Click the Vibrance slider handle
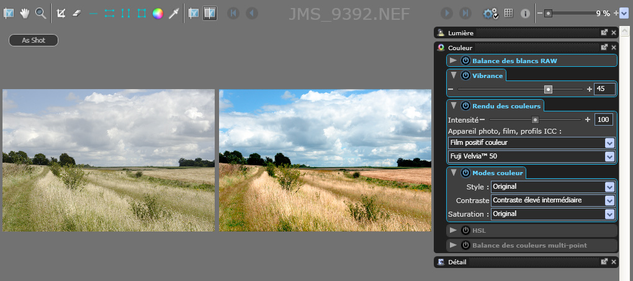The image size is (633, 281). tap(548, 89)
